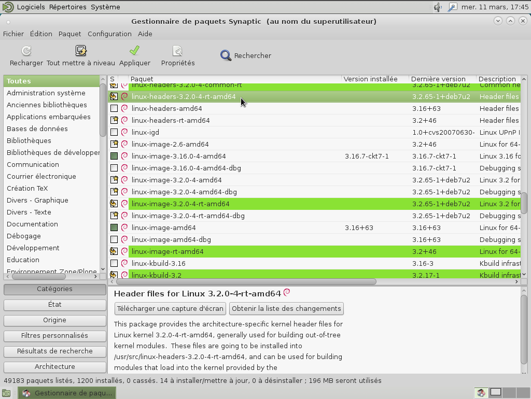Click Gestionnaire de paqu... taskbar entry
Viewport: 531px width, 399px height.
click(x=67, y=393)
